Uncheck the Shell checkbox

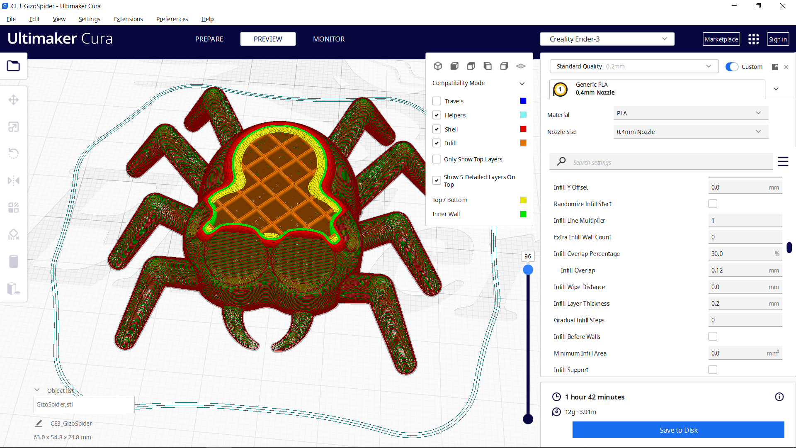(x=437, y=129)
